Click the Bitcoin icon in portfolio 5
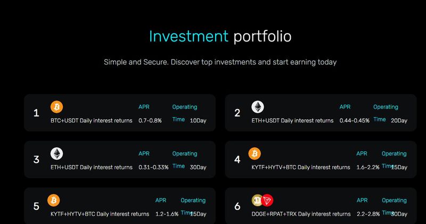Viewport: 426px width, 224px height. (x=53, y=201)
